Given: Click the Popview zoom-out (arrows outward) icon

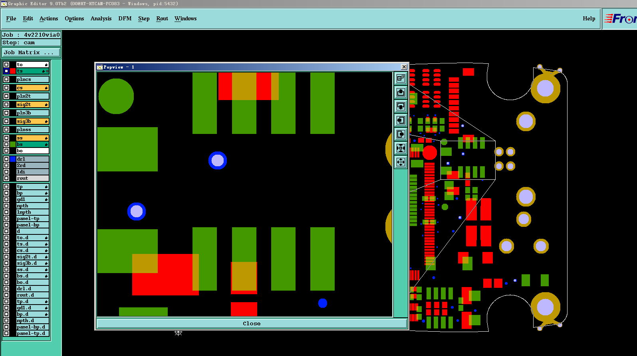Looking at the screenshot, I should pyautogui.click(x=401, y=162).
